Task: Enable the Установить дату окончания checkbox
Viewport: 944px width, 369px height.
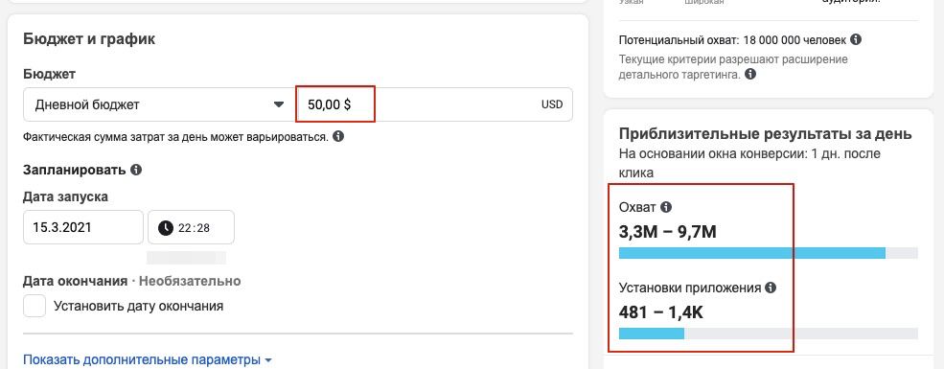Action: 35,306
